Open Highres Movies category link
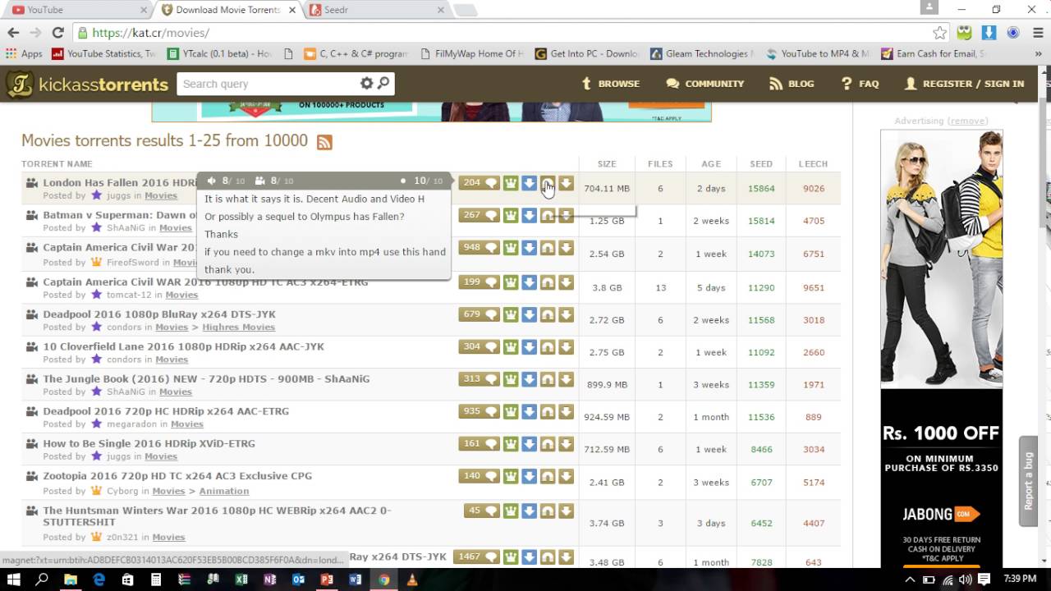1051x591 pixels. point(238,328)
